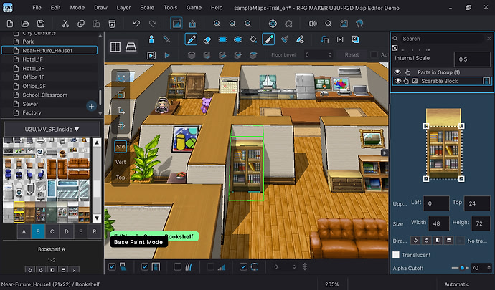Click the axis arrows icon in viewport toolbar
495x290 pixels.
pos(121,110)
